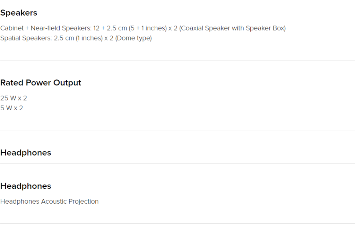Click the word 'Output' in the power heading
The width and height of the screenshot is (355, 233).
click(x=67, y=83)
